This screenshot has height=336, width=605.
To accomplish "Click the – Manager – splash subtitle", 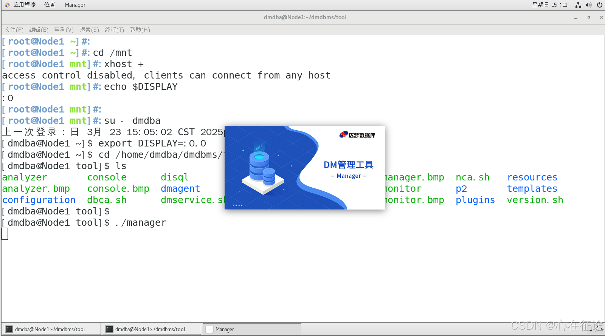I will click(x=348, y=176).
